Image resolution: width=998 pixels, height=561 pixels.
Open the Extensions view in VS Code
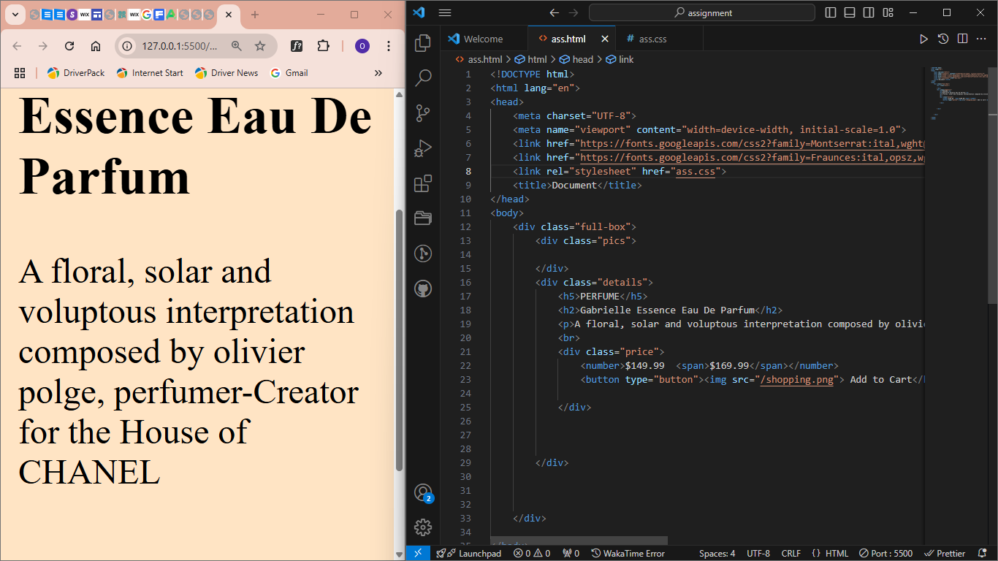[x=423, y=183]
